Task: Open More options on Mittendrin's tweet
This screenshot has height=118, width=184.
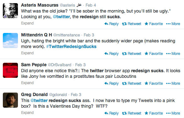Action: tap(173, 54)
